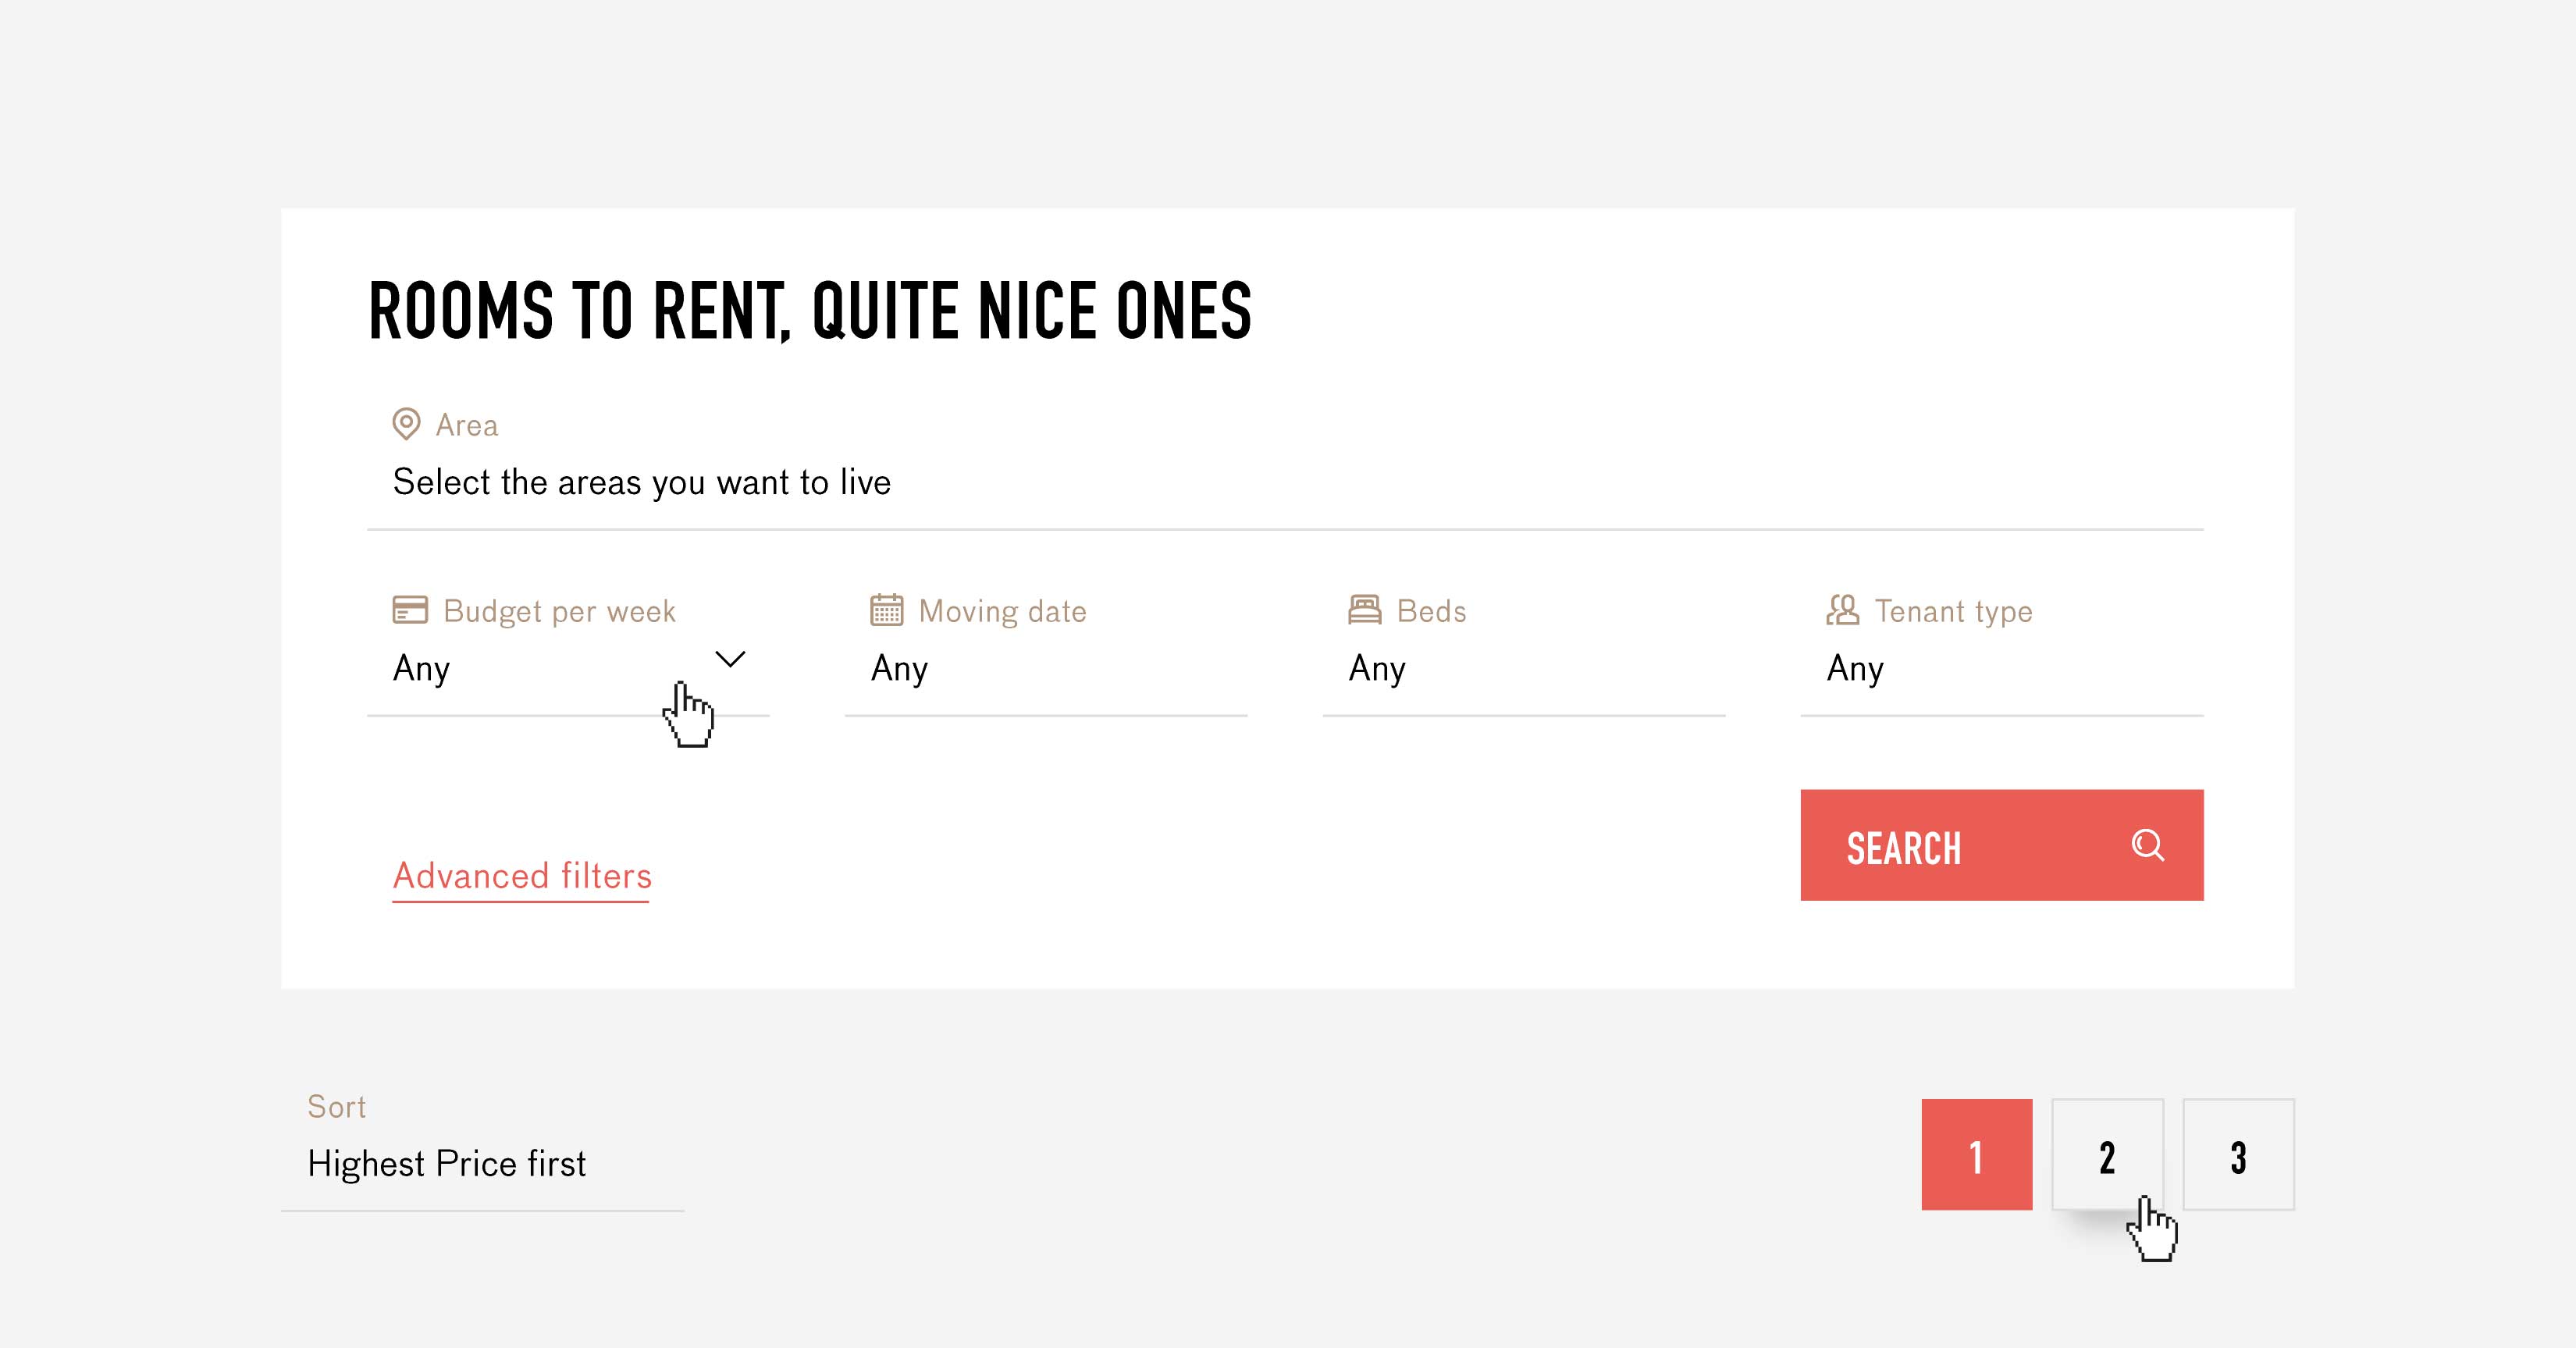Go to results page 2
The image size is (2576, 1348).
[2108, 1155]
